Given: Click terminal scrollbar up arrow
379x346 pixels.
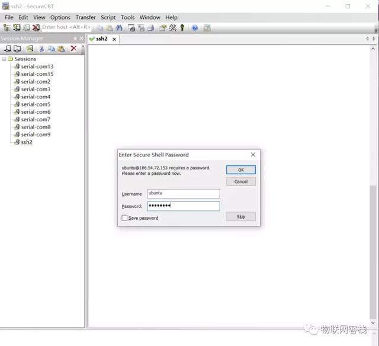Looking at the screenshot, I should [x=373, y=49].
